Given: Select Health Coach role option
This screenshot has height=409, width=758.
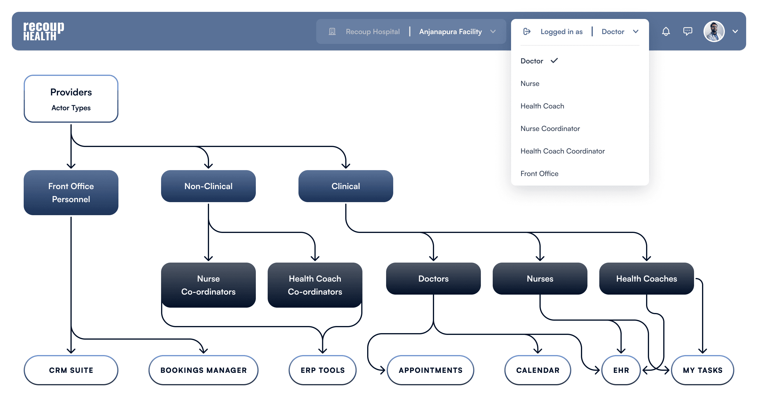Looking at the screenshot, I should [x=542, y=106].
